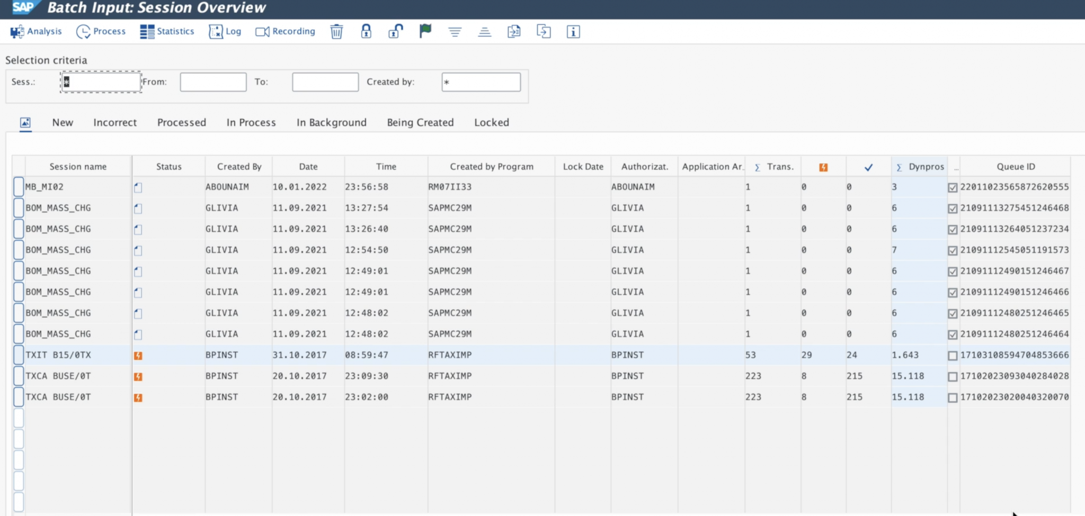Viewport: 1085px width, 516px height.
Task: Click the green flag release icon
Action: (x=425, y=32)
